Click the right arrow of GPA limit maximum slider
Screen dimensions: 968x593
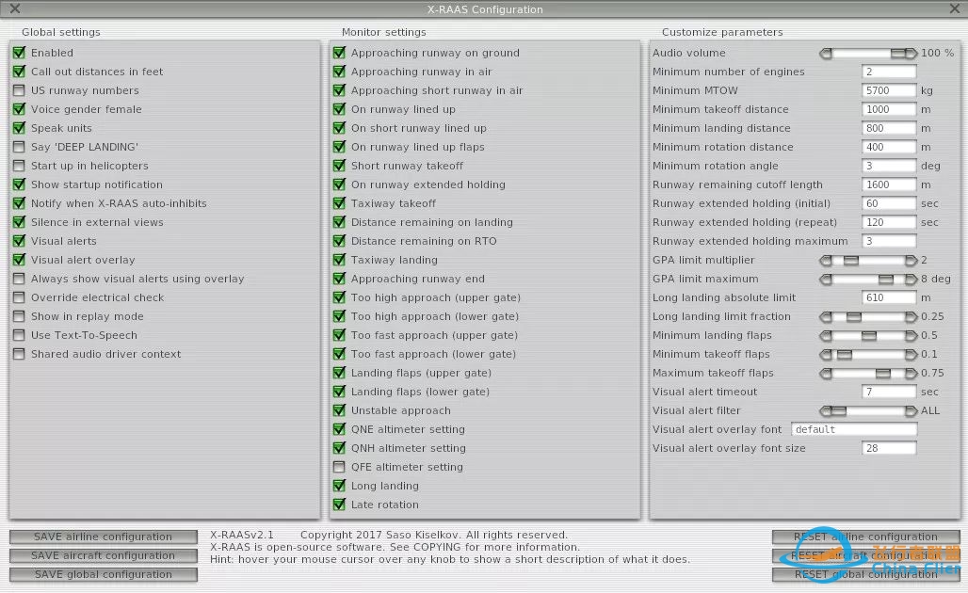point(911,280)
